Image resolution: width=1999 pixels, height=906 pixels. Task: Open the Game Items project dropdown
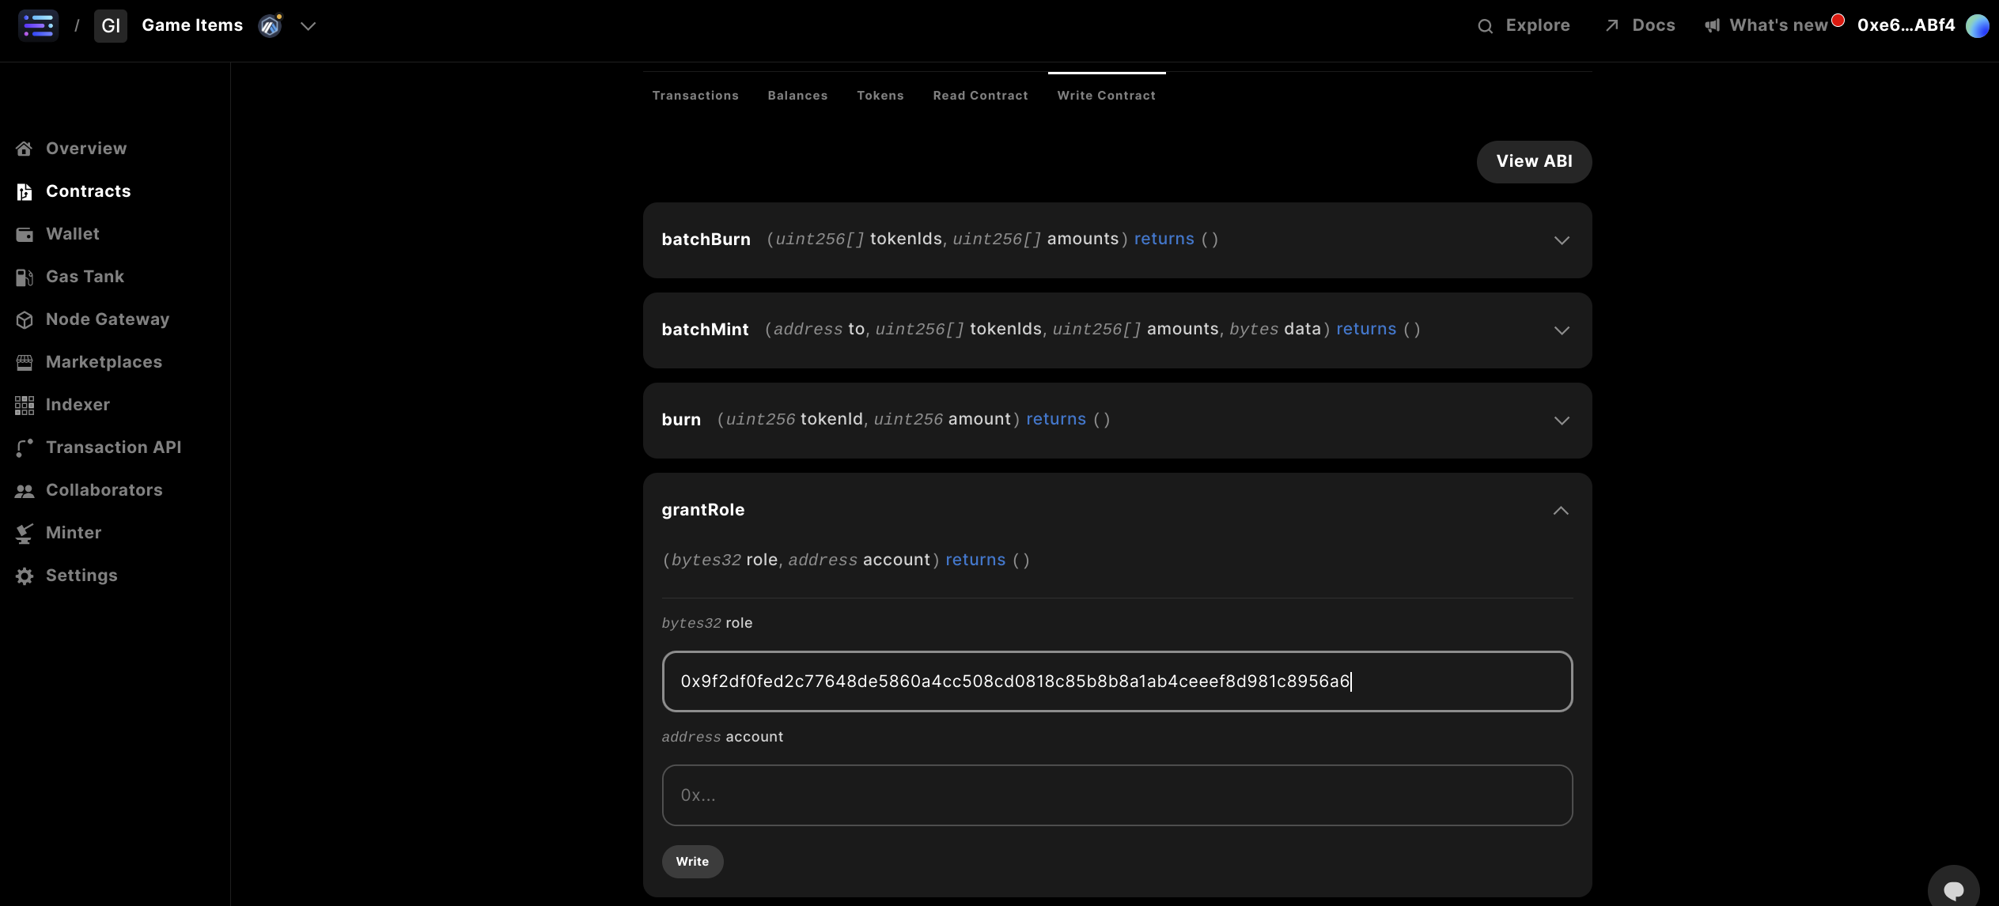click(x=308, y=26)
